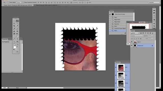Select the History Brush tool
Viewport: 163px width, 91px height.
pyautogui.click(x=17, y=31)
